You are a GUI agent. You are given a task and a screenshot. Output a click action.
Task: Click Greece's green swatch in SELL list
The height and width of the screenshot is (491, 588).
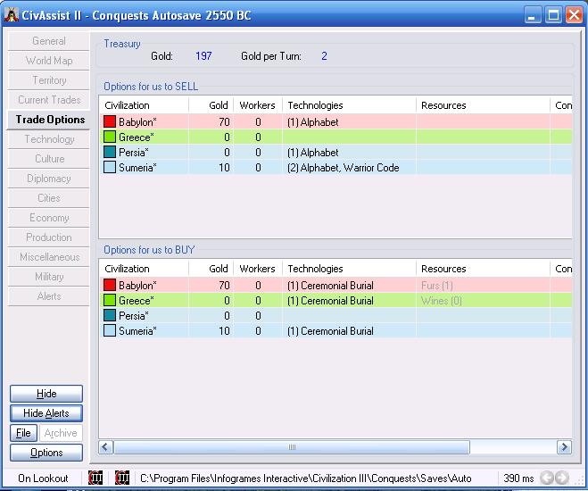[110, 137]
